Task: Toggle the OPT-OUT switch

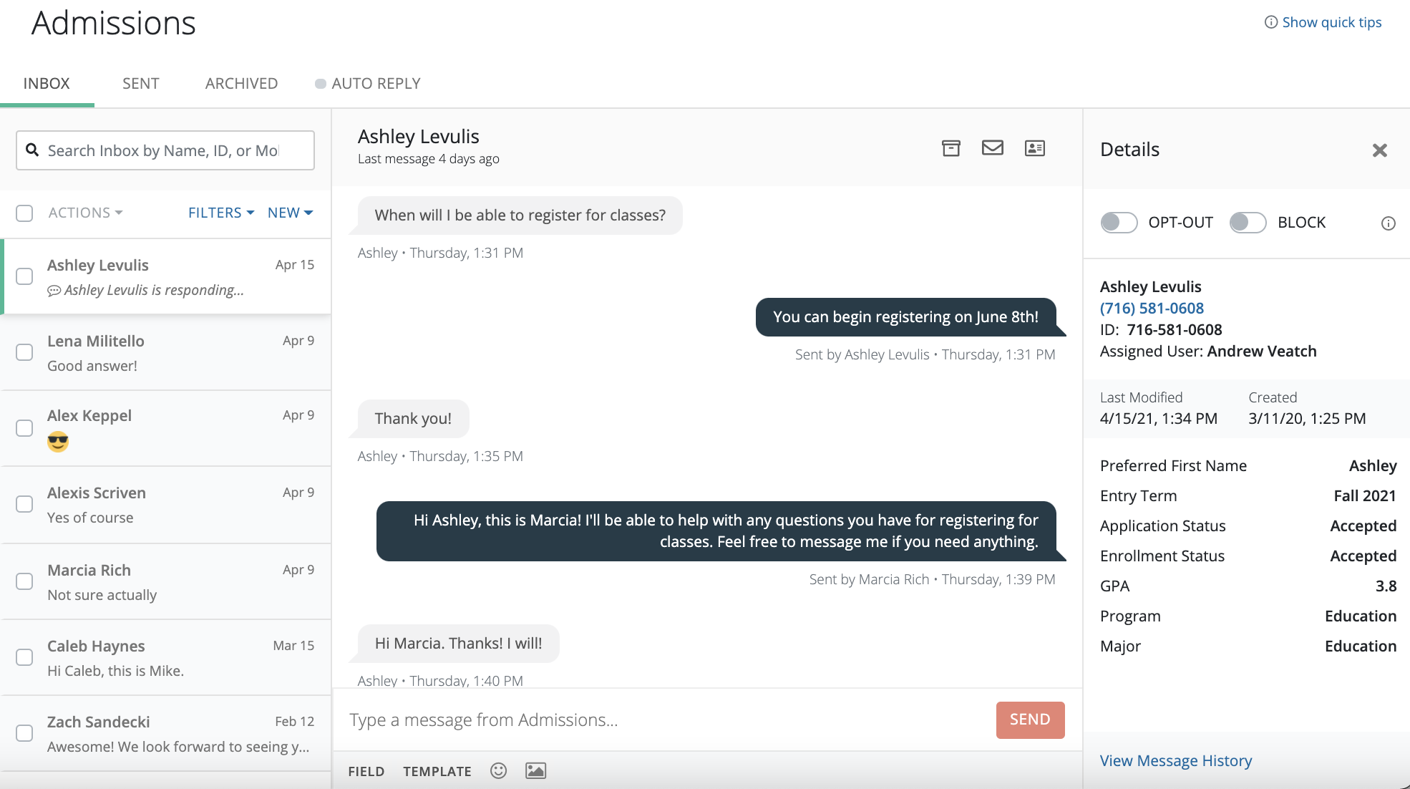Action: [x=1119, y=223]
